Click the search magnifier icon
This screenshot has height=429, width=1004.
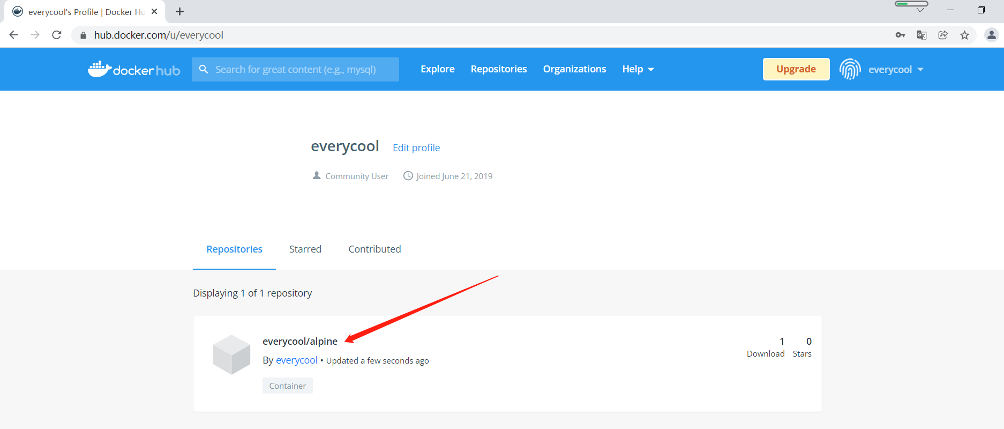[x=204, y=69]
